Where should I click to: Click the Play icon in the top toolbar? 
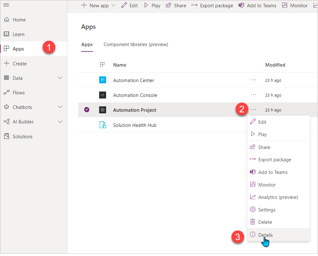146,5
